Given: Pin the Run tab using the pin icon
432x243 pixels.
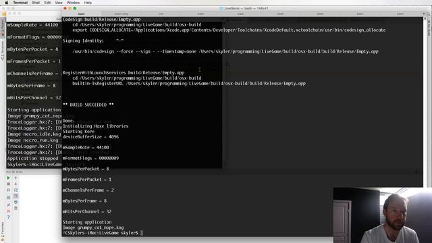Looking at the screenshot, I should pos(9,205).
